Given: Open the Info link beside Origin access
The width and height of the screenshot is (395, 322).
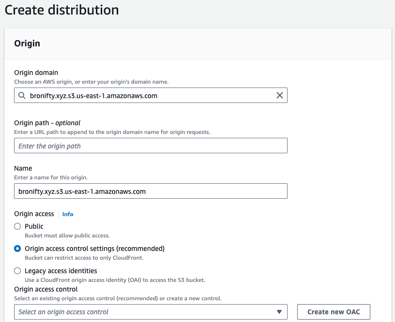Looking at the screenshot, I should pos(67,214).
